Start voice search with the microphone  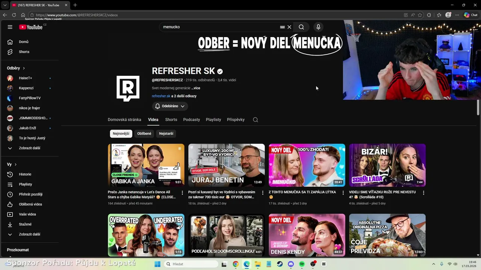coord(318,27)
